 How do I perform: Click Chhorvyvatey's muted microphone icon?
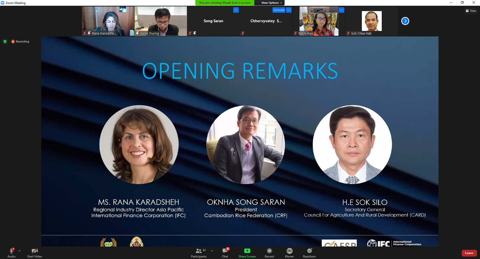click(x=242, y=33)
